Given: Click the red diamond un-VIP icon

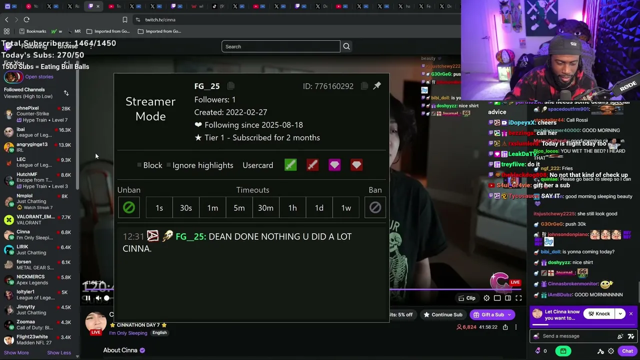Looking at the screenshot, I should tap(356, 165).
